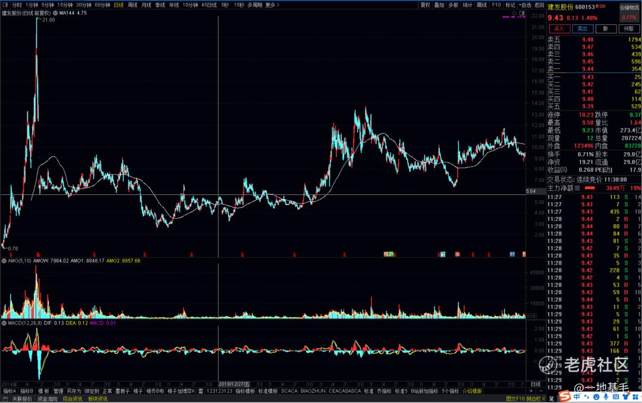This screenshot has height=403, width=642.
Task: Select the 60分钟 period
Action: pyautogui.click(x=102, y=5)
